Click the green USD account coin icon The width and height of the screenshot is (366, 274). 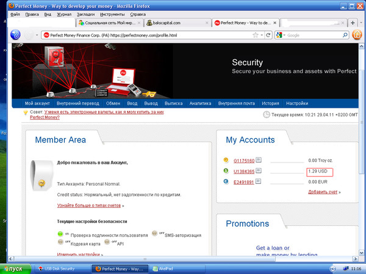tap(226, 170)
